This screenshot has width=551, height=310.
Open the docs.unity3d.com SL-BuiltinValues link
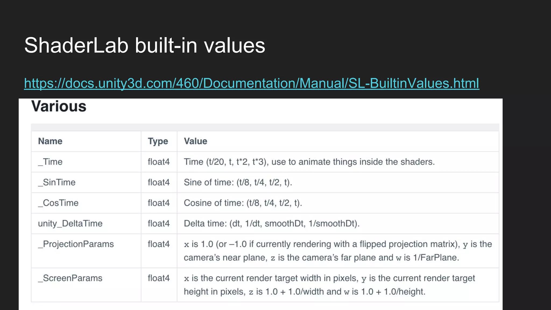coord(252,83)
